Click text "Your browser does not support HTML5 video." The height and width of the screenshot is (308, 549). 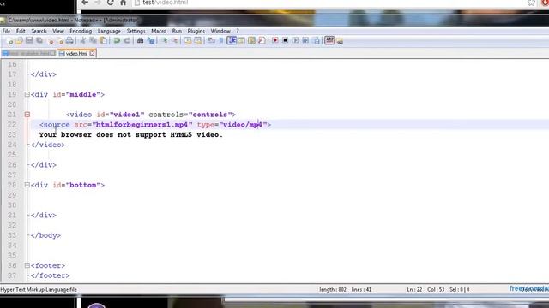point(131,135)
